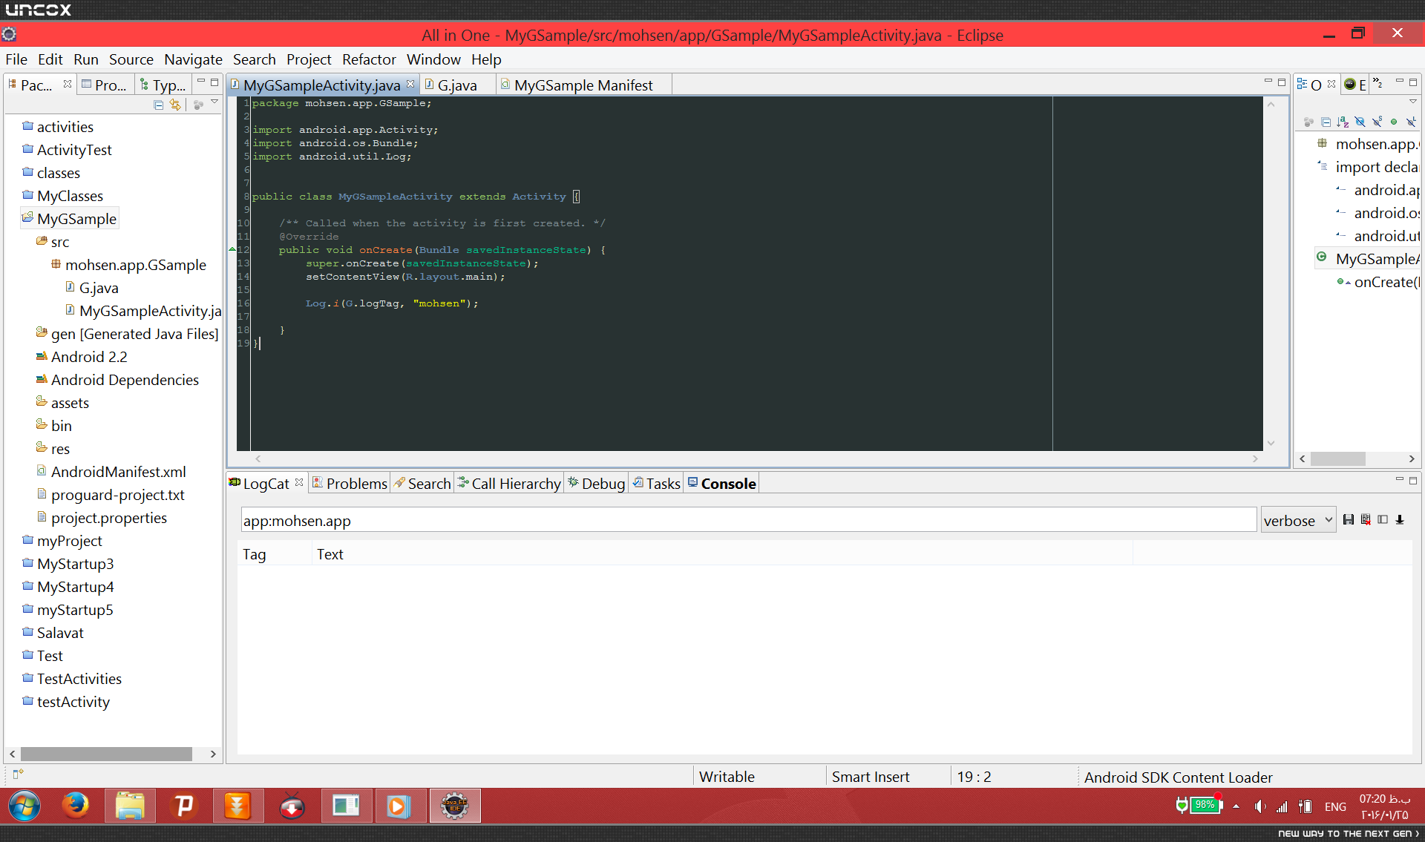Minimize the Outline panel
This screenshot has height=842, width=1425.
[x=1400, y=81]
